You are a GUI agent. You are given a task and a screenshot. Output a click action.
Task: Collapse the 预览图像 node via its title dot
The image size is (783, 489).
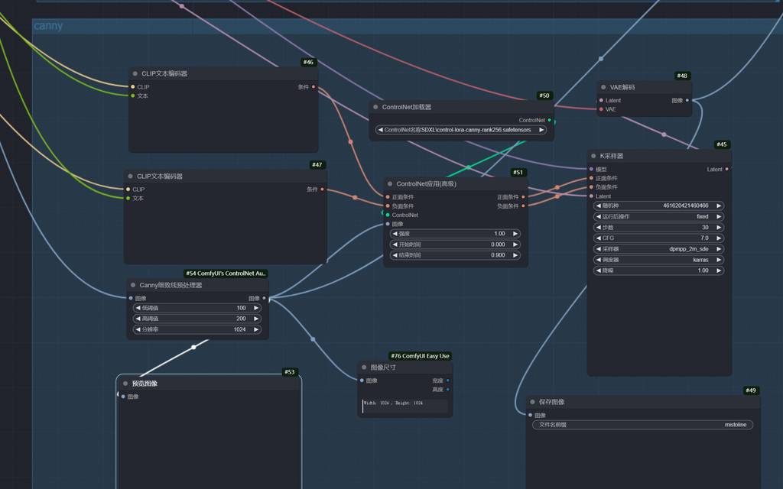(x=125, y=384)
